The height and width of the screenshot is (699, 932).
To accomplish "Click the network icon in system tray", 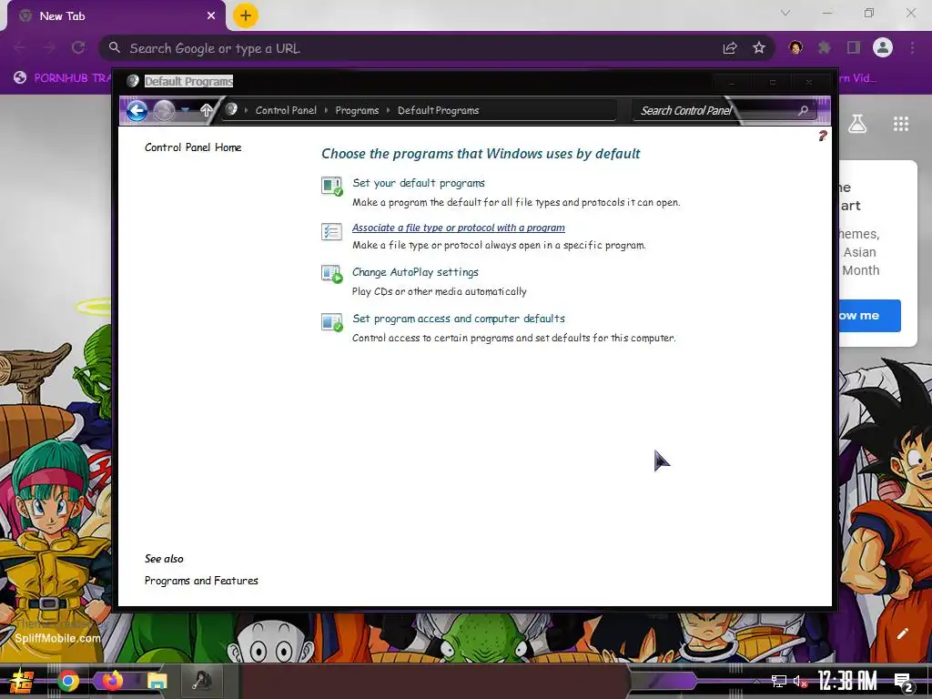I will [779, 681].
